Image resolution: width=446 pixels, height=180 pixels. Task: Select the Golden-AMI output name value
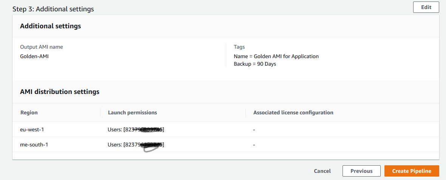coord(34,56)
